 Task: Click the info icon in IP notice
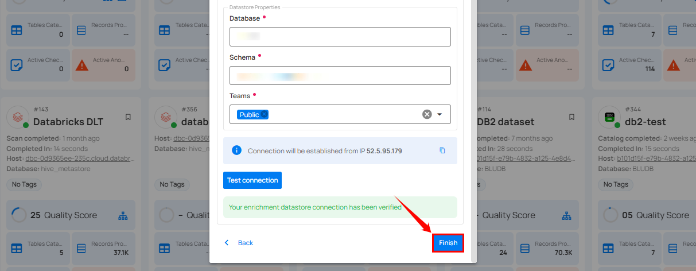tap(236, 150)
